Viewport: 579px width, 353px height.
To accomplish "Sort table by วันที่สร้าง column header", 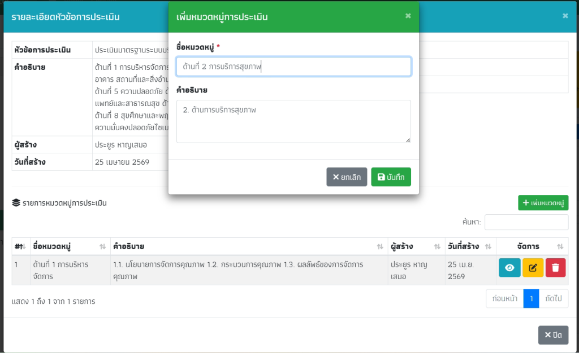I will (470, 246).
